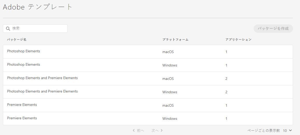Sort by プラットフォーム column header
The height and width of the screenshot is (135, 300).
pos(175,40)
